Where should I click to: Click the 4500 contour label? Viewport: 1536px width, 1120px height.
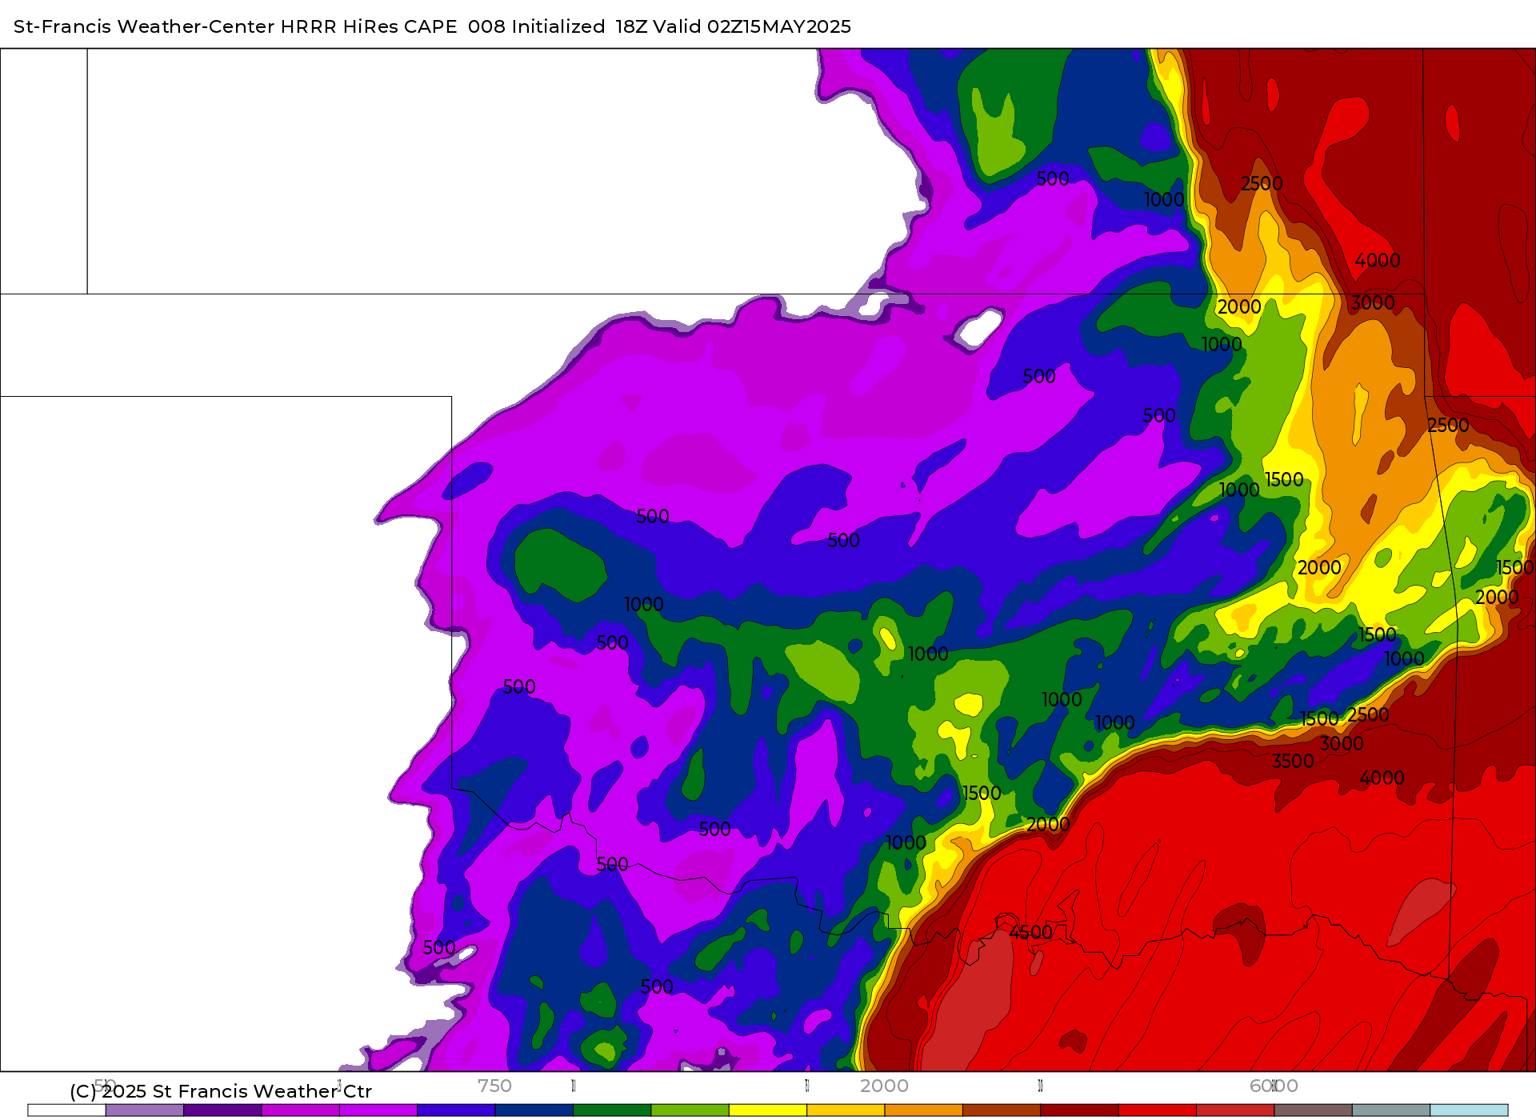(x=1030, y=932)
